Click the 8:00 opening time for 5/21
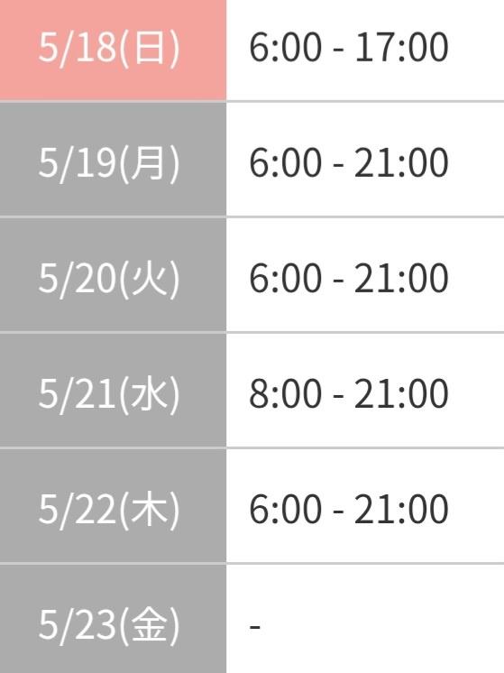 pos(285,393)
